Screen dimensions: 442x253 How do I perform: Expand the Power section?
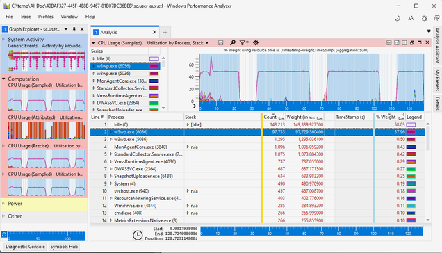(3, 204)
